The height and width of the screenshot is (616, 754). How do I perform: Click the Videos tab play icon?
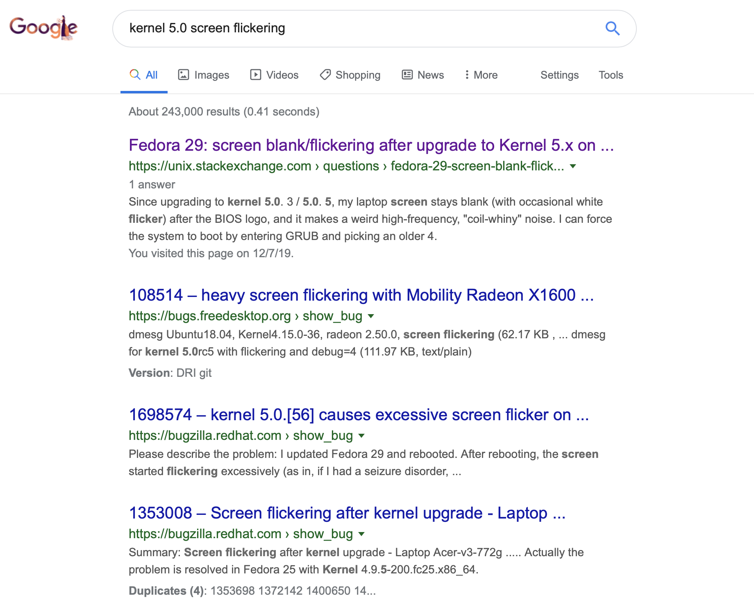click(255, 75)
